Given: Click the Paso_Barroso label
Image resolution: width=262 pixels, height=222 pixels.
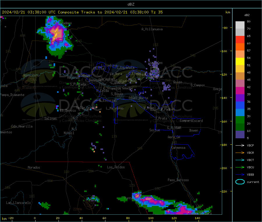Looking at the screenshot, I should 178,180.
